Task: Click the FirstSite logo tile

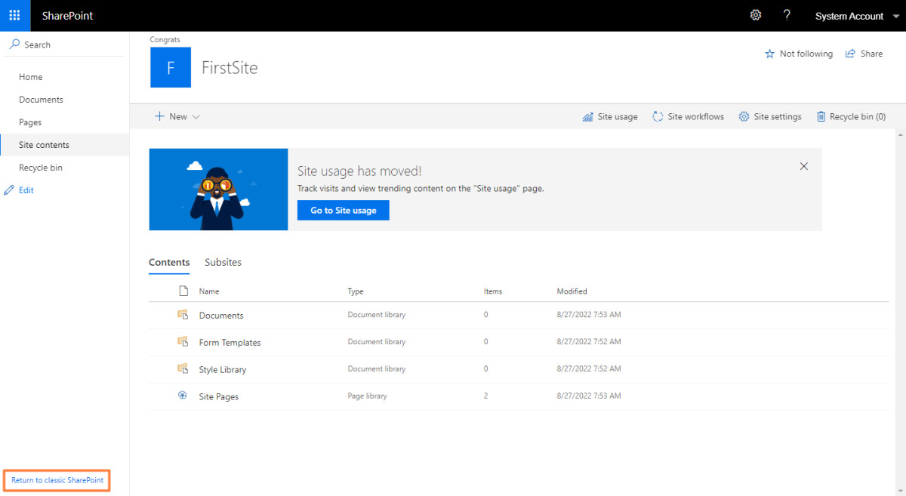Action: [171, 68]
